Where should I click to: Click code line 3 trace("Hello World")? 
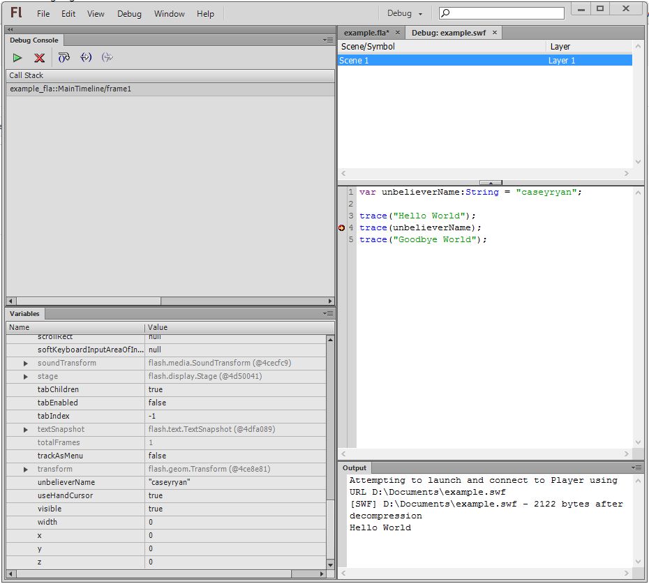coord(417,216)
